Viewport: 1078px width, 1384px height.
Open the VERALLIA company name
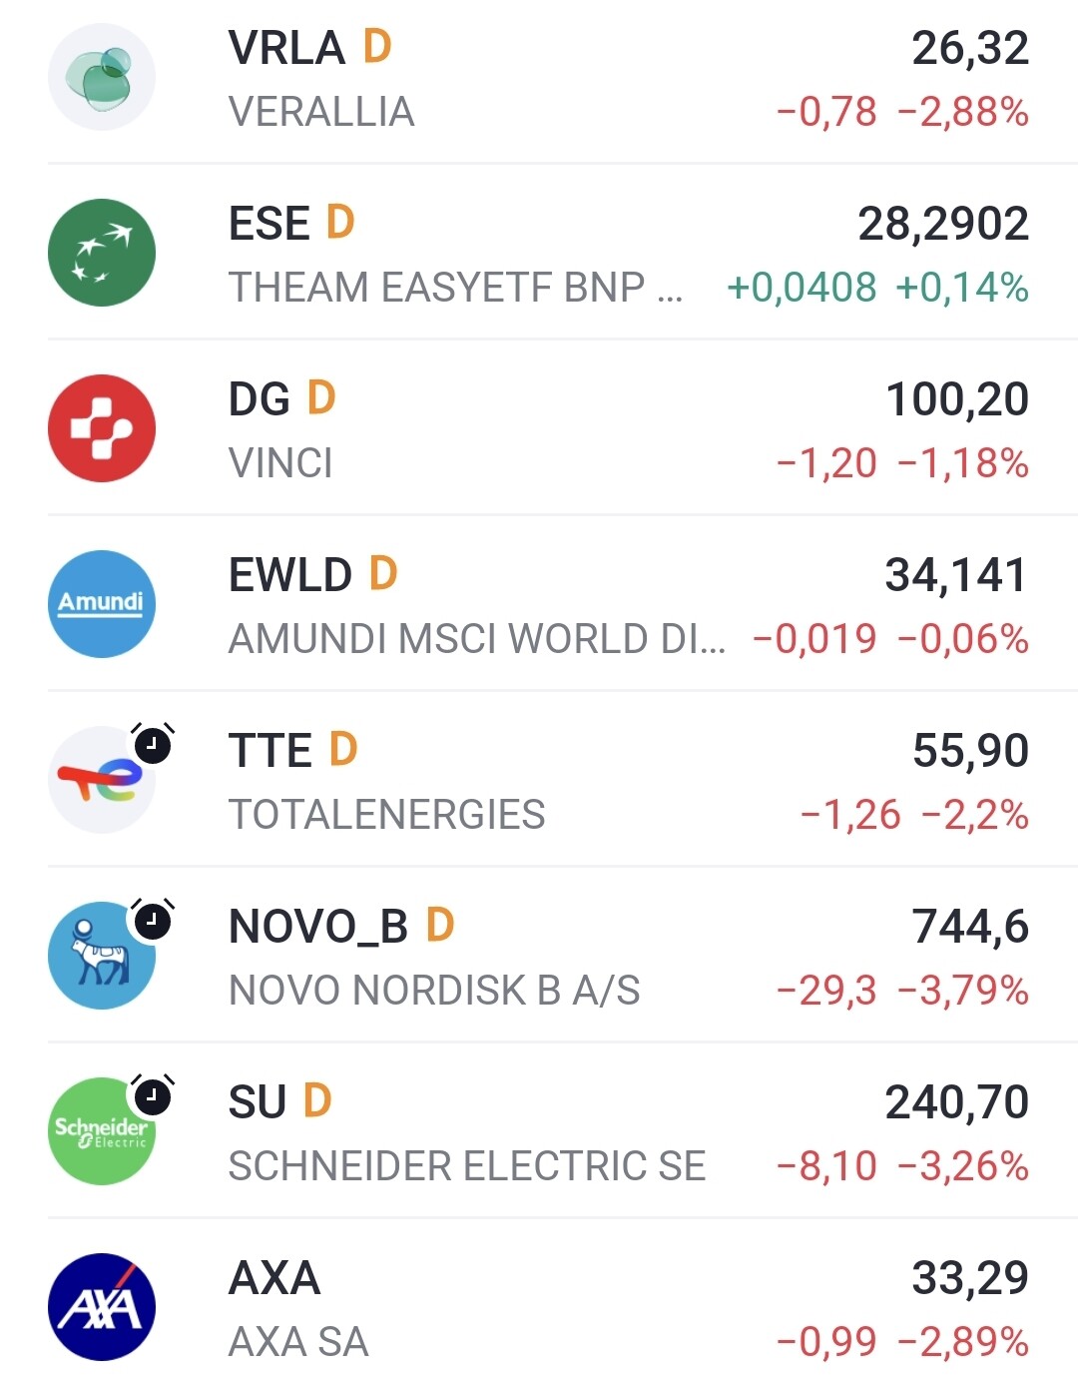pos(321,112)
